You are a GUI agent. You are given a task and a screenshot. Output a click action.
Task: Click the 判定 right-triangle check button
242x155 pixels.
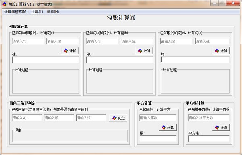coord(118,118)
